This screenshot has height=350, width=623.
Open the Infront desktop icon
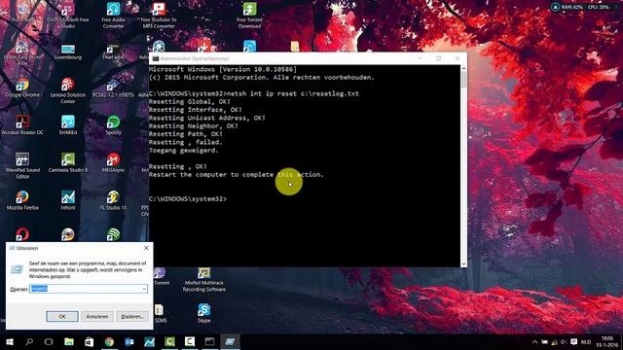(68, 200)
